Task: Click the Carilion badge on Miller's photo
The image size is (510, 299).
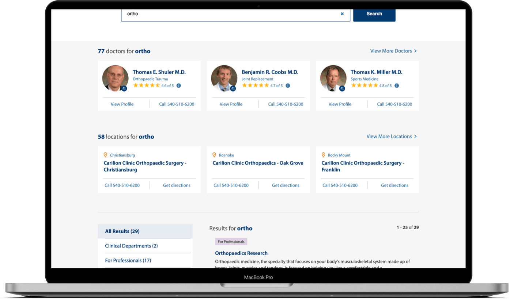Action: [342, 88]
